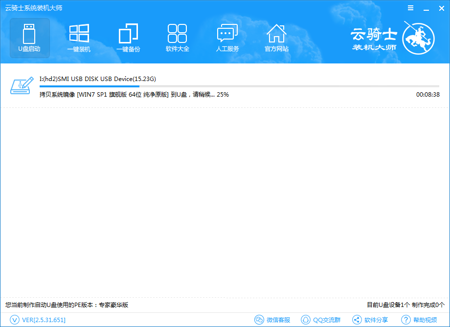Viewport: 450px width, 327px height.
Task: Click the elapsed time 00:08:38
Action: pos(427,95)
